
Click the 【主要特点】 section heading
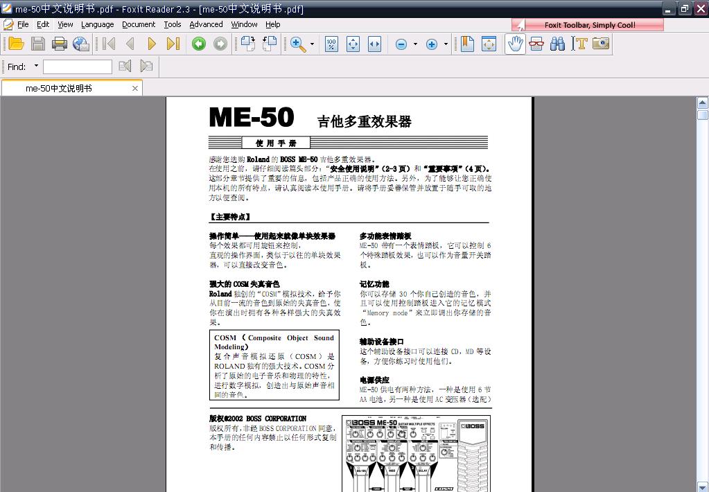pos(229,217)
